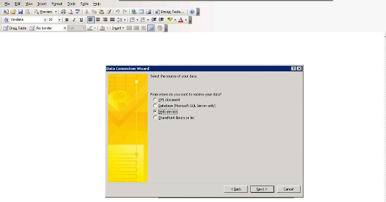
Task: Click the Eraser icon next to Draw Table
Action: [x=32, y=28]
